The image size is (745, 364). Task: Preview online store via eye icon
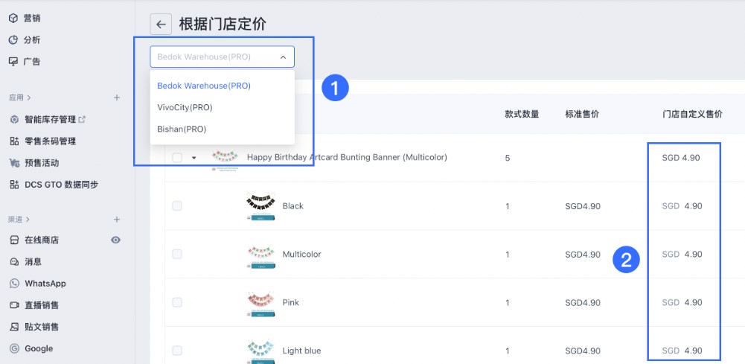(115, 240)
